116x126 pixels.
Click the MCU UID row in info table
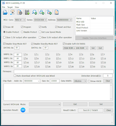[x=94, y=22]
